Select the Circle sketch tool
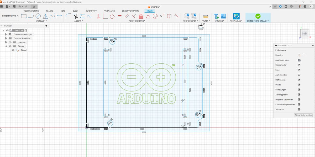Image resolution: width=315 pixels, height=157 pixels. coord(38,16)
